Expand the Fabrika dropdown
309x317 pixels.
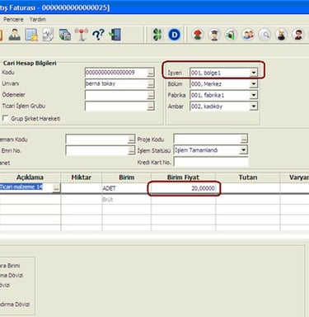click(254, 95)
